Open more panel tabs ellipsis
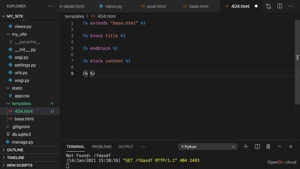 coord(143,147)
